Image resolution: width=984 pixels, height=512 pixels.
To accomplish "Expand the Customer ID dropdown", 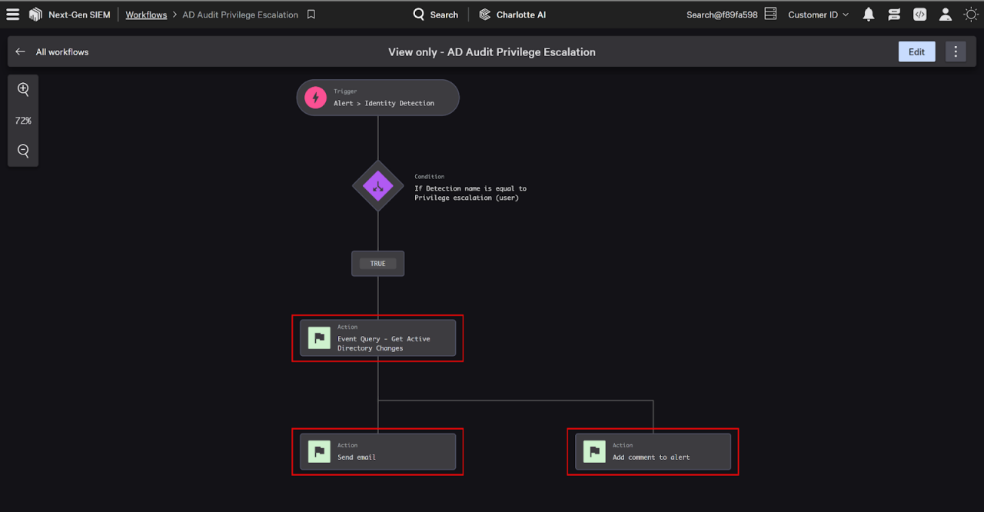I will click(819, 15).
